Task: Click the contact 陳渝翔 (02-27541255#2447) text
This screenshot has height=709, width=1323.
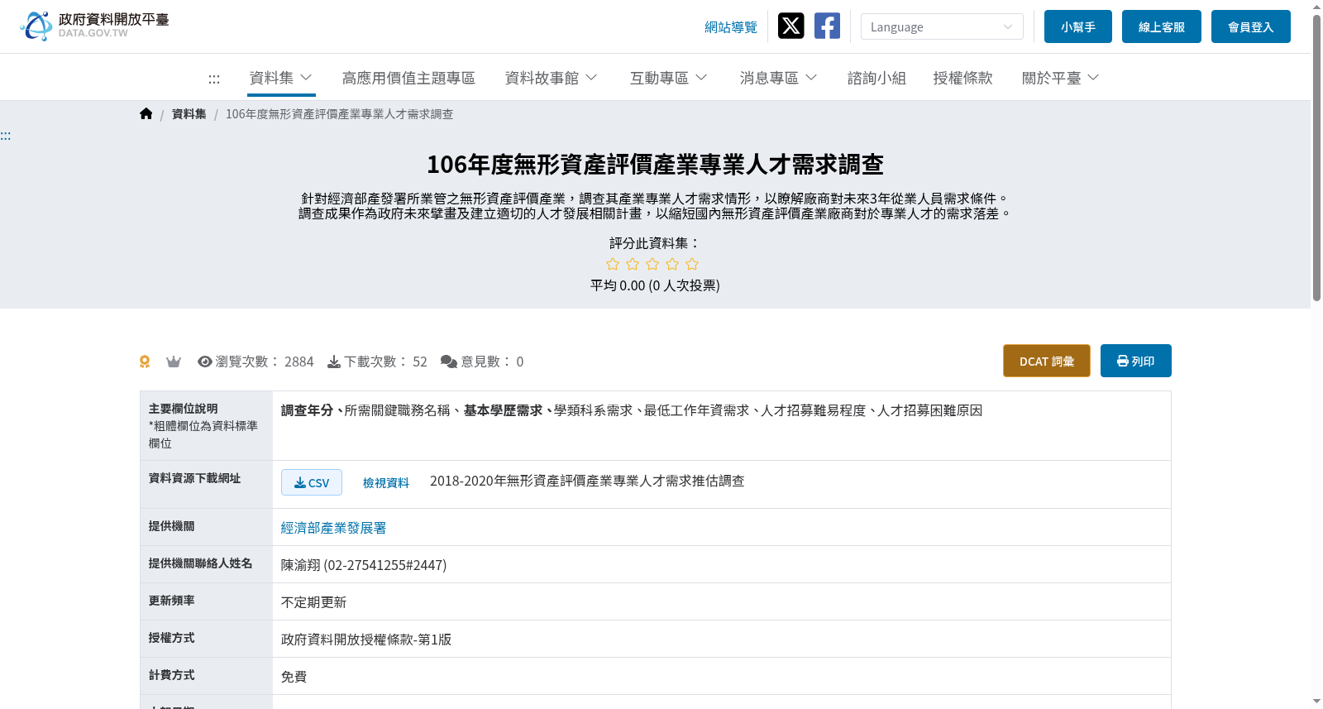Action: [x=364, y=565]
